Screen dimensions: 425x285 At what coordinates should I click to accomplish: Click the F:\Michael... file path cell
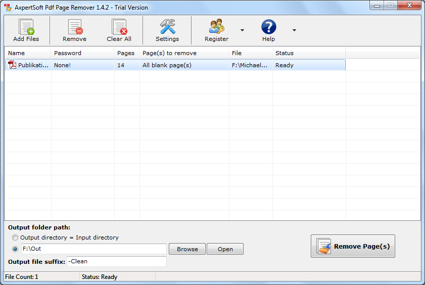(251, 65)
